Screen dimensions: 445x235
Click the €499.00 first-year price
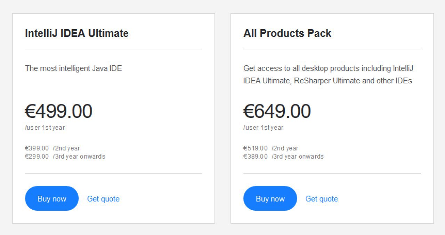pos(58,111)
